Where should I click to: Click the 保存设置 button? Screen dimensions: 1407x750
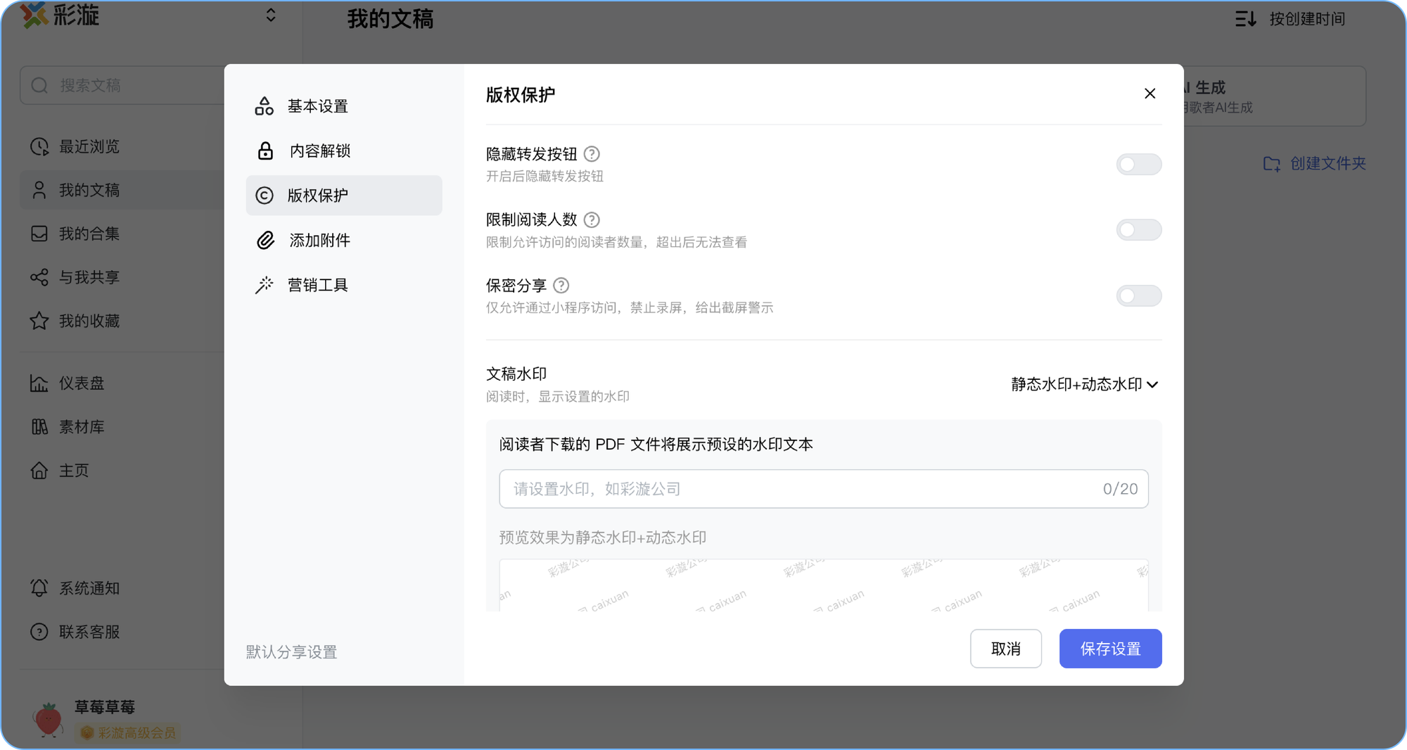(x=1110, y=649)
